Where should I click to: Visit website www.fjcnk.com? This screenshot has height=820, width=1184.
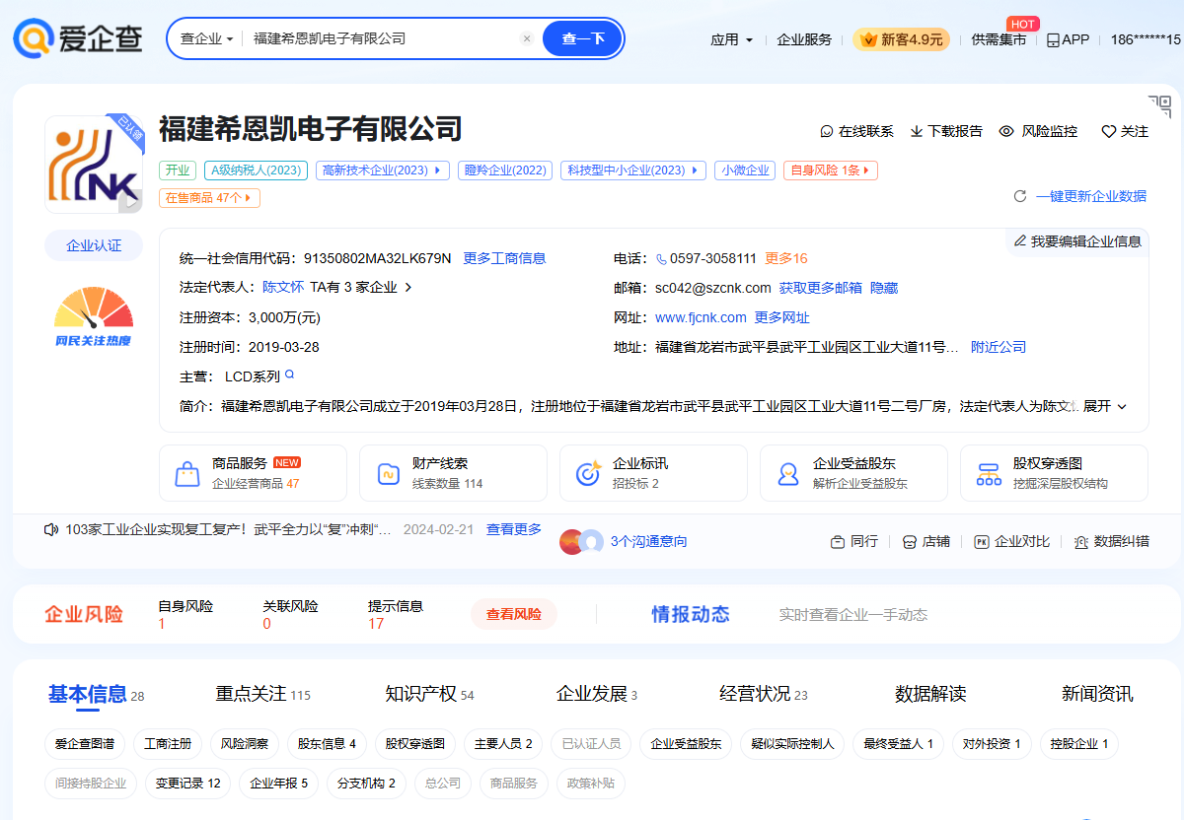pyautogui.click(x=701, y=317)
